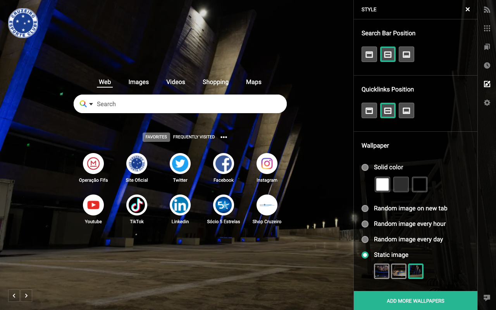Select the Solid color wallpaper option
Image resolution: width=496 pixels, height=310 pixels.
(x=365, y=167)
